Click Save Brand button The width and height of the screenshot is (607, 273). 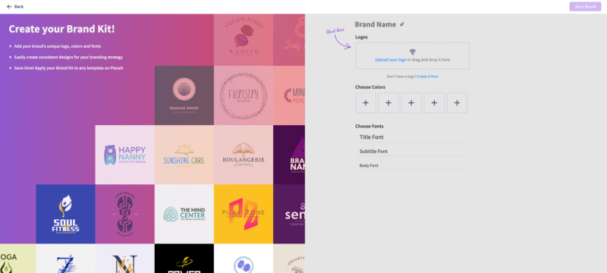click(585, 7)
